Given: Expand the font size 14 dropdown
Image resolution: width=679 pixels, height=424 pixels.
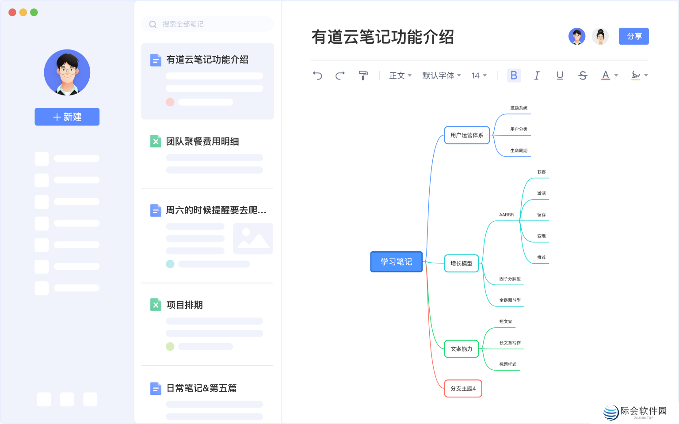Looking at the screenshot, I should pyautogui.click(x=479, y=76).
